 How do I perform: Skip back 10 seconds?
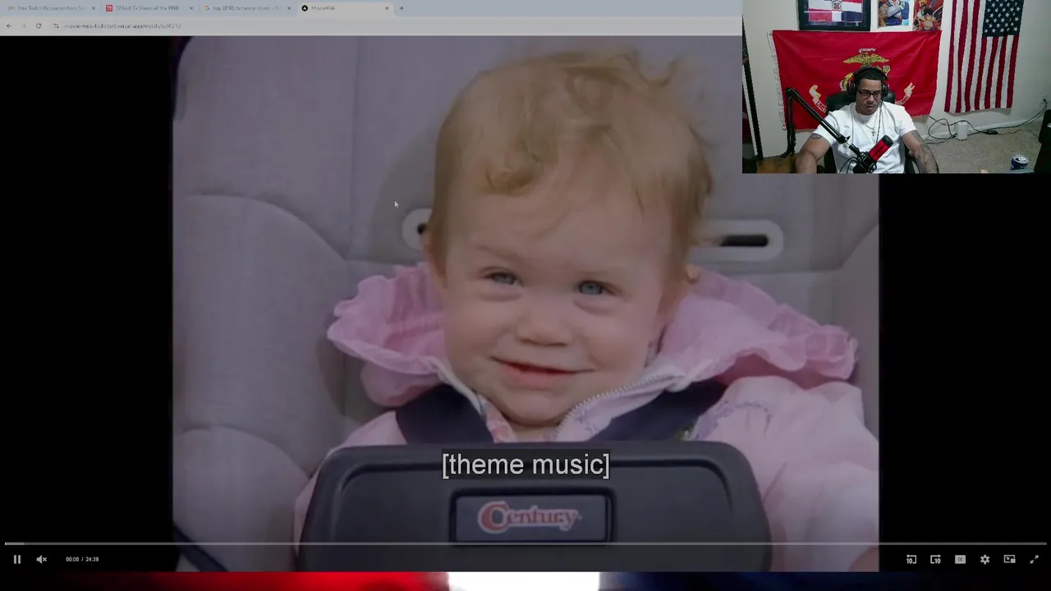(911, 559)
